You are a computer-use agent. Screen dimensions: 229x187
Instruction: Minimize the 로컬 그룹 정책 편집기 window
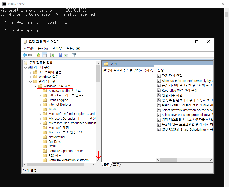pyautogui.click(x=185, y=42)
